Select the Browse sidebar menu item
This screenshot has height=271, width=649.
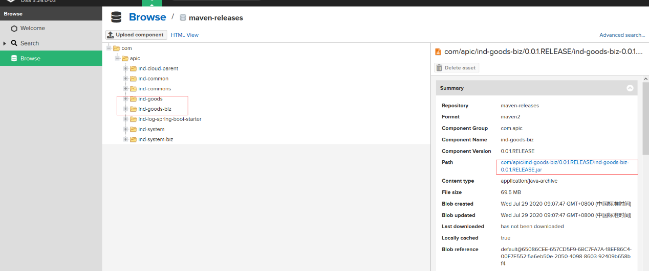(x=30, y=58)
